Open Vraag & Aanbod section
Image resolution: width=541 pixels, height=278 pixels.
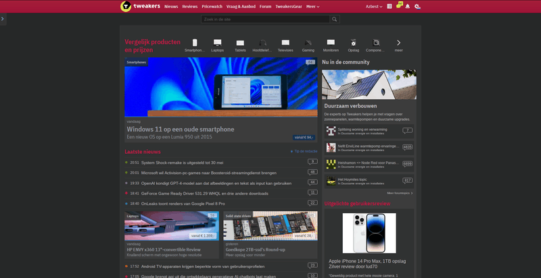(241, 7)
